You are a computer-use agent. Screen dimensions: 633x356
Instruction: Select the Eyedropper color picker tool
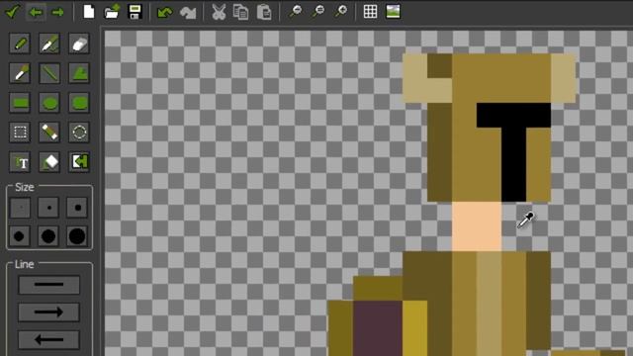coord(20,73)
